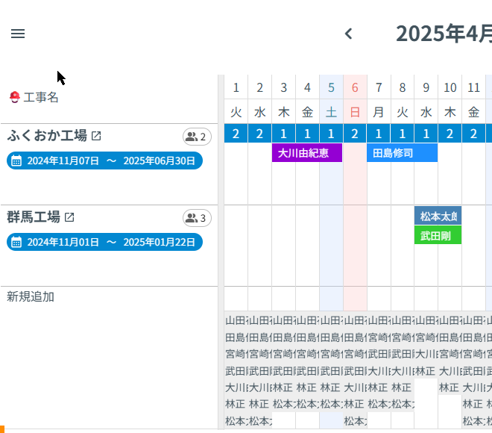Open 群馬工場 date range 2024年11月01日～2025年01月22日
The image size is (492, 433).
[104, 242]
